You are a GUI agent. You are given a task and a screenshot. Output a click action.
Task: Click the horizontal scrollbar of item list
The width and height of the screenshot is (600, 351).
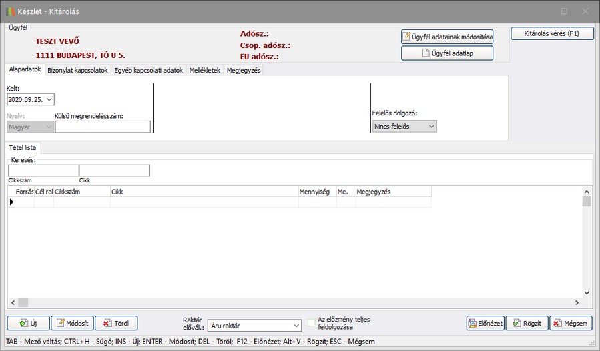(x=294, y=303)
